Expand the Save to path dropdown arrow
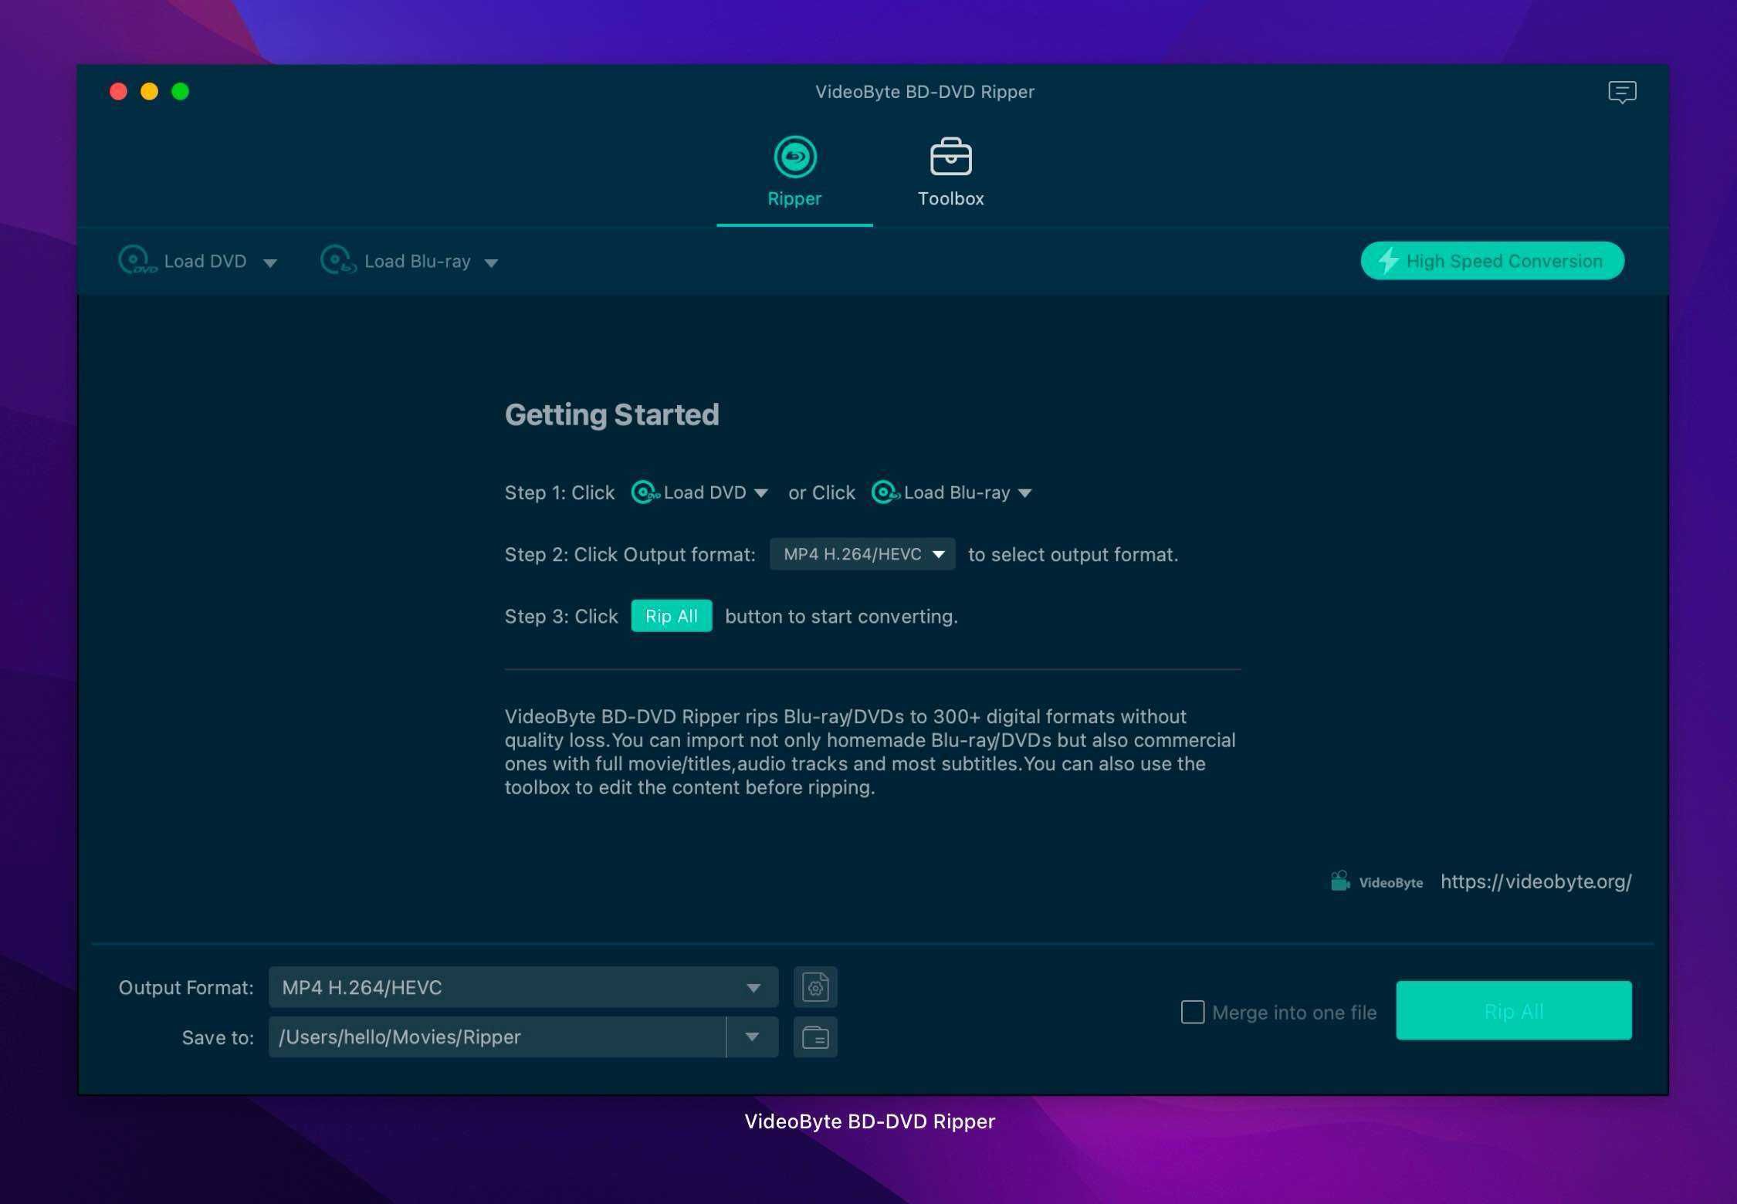Viewport: 1737px width, 1204px height. click(752, 1037)
